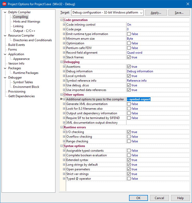Open the Target configuration dropdown
The height and width of the screenshot is (203, 192).
coord(108,12)
